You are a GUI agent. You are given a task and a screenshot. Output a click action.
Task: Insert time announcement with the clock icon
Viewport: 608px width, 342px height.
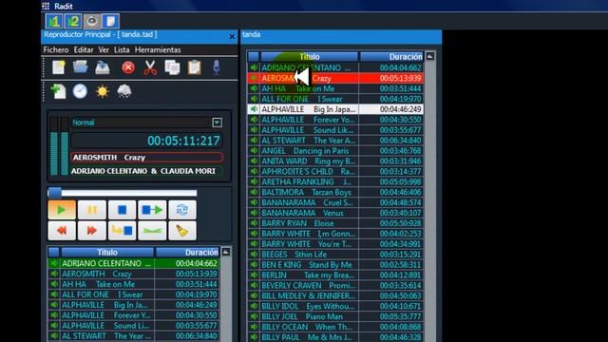pos(80,91)
